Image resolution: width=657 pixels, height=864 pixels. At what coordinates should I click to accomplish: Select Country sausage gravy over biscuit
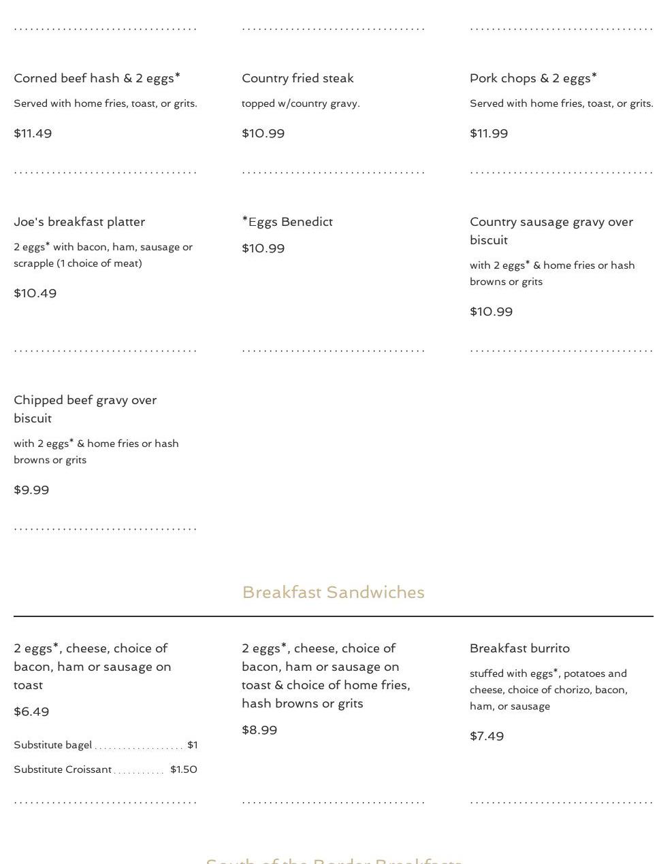coord(551,231)
